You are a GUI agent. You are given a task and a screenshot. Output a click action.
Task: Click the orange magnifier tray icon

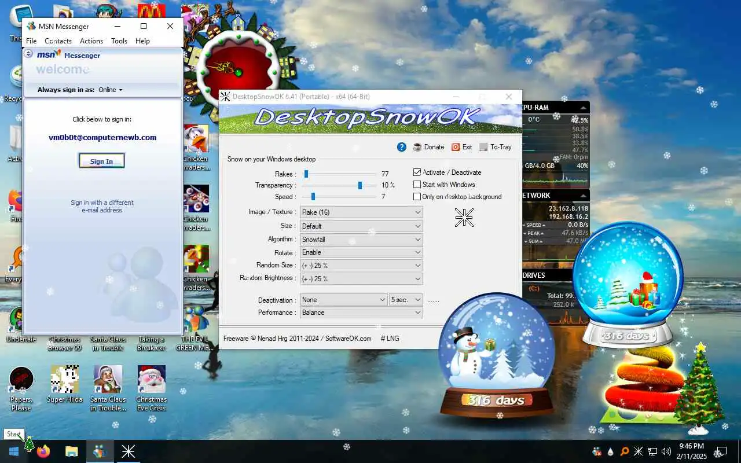[x=625, y=451]
